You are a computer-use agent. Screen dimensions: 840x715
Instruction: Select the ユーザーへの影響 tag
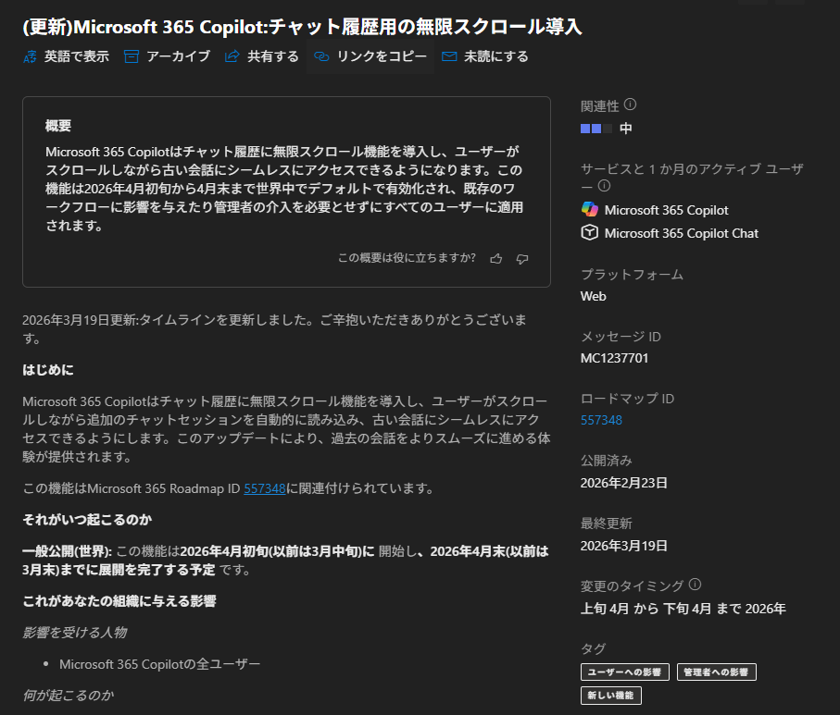[625, 672]
